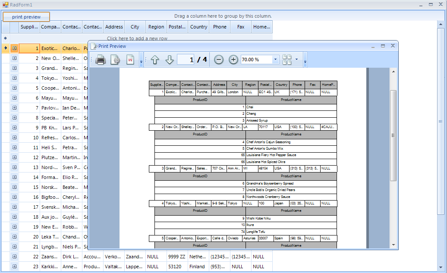The image size is (447, 273).
Task: Expand row for supplier 5 Cooper
Action: coord(14,88)
